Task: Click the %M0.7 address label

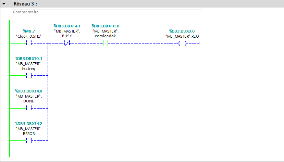Action: pyautogui.click(x=28, y=31)
